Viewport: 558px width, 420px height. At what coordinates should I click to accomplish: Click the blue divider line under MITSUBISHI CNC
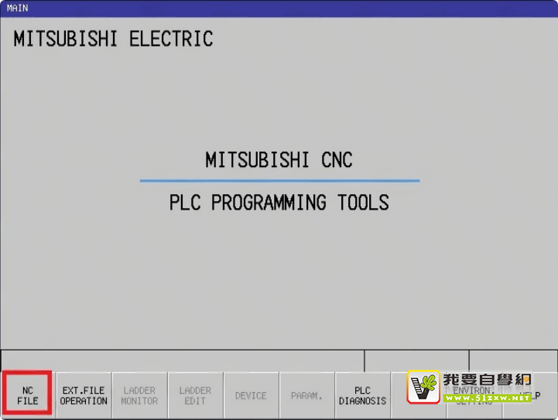[x=279, y=181]
